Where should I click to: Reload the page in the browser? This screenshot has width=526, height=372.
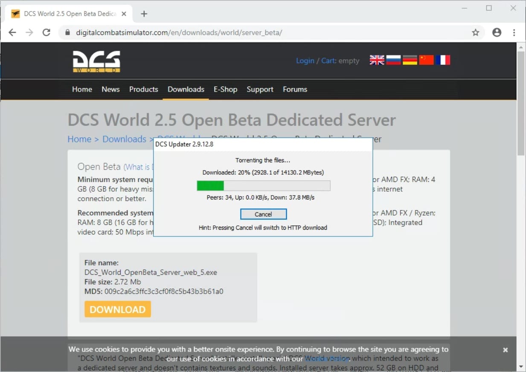(x=46, y=32)
